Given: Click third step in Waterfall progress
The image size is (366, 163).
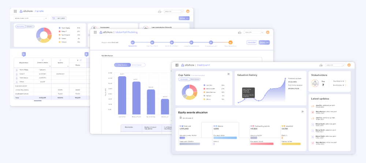Looking at the screenshot, I should [x=172, y=42].
